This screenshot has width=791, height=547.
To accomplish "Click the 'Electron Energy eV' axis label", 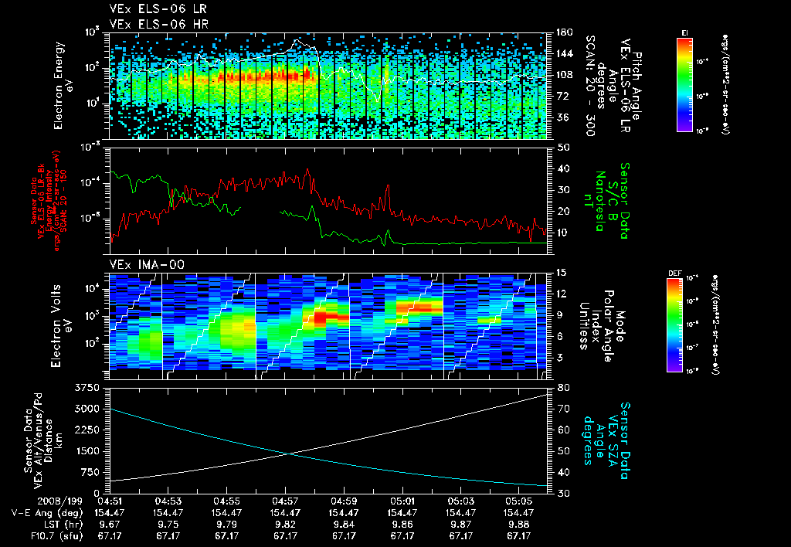I will coord(64,86).
